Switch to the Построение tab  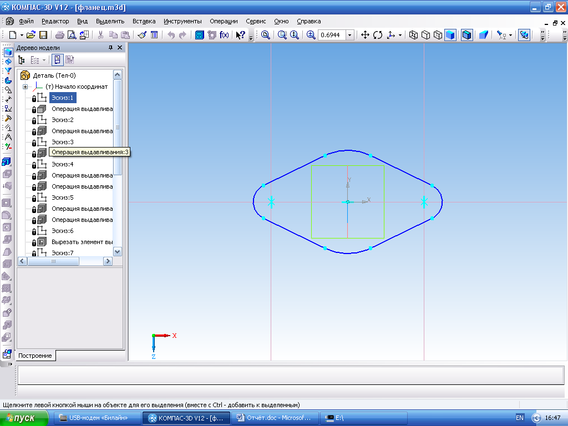pos(35,356)
